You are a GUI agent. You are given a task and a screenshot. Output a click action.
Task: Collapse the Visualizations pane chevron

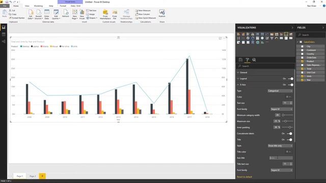point(292,27)
